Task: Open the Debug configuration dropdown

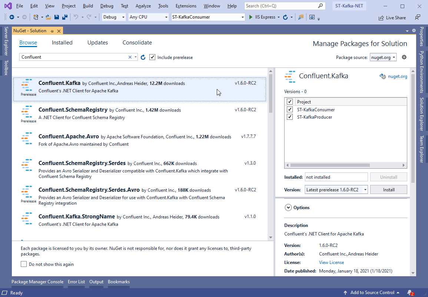Action: coord(114,17)
